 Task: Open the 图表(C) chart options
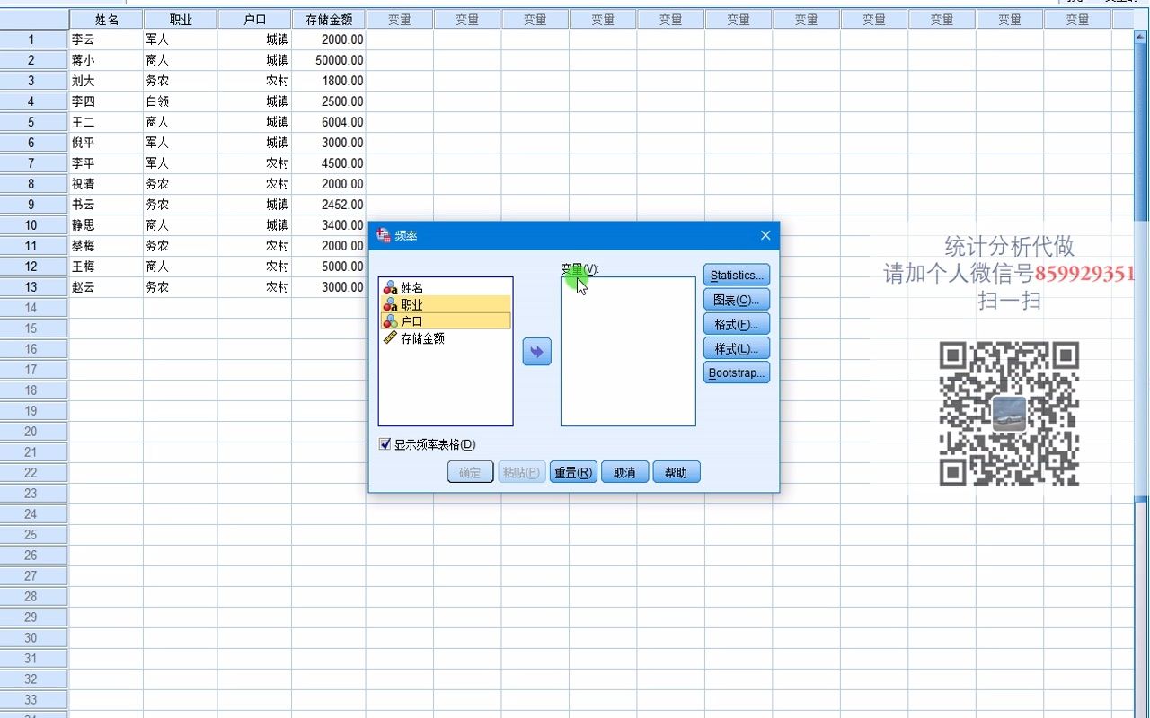point(737,300)
